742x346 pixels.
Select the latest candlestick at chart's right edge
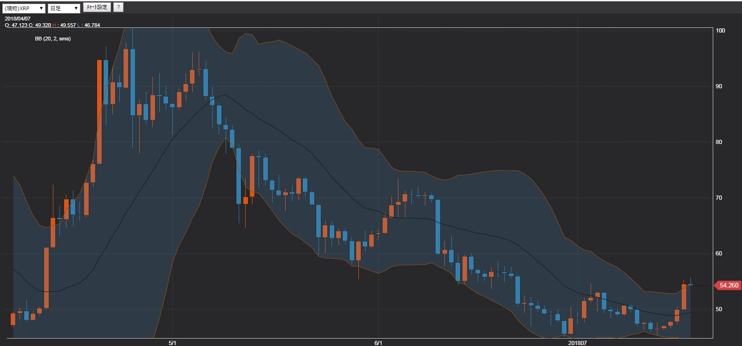[690, 284]
